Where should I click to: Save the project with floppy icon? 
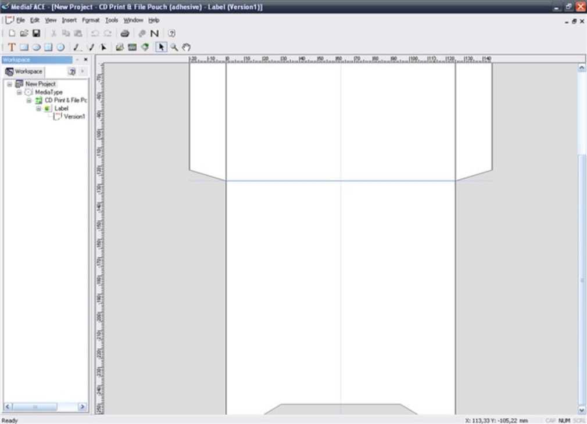tap(36, 34)
